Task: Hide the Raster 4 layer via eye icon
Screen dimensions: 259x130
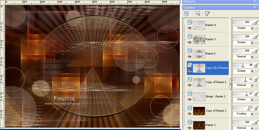Action: pos(189,28)
